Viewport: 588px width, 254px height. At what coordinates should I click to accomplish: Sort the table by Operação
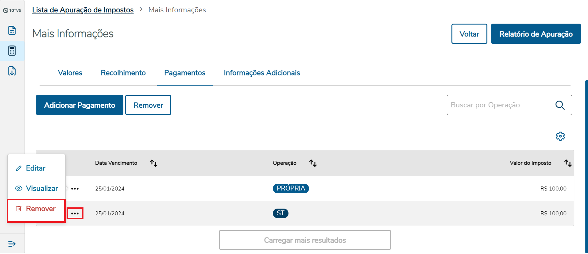click(313, 163)
